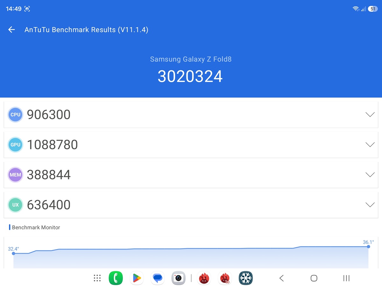Tap the battery indicator showing 51
382x288 pixels.
click(373, 9)
